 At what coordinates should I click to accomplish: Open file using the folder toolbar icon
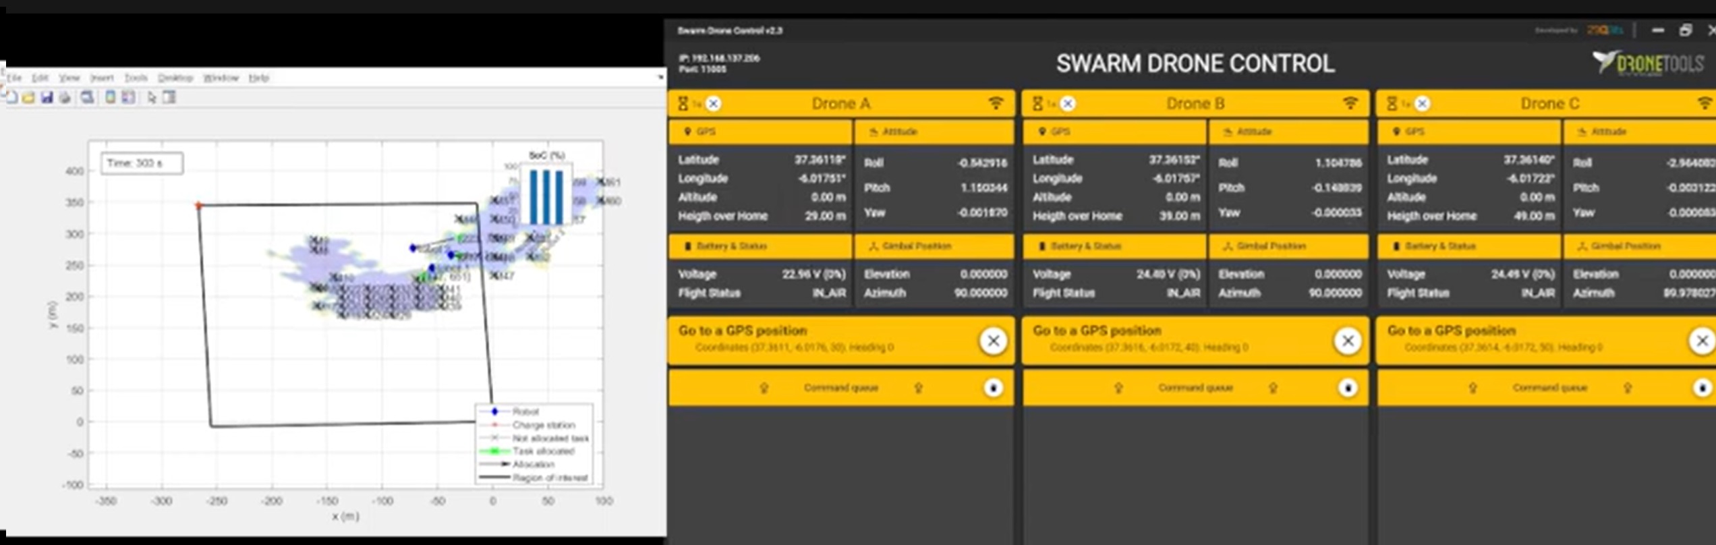tap(28, 98)
